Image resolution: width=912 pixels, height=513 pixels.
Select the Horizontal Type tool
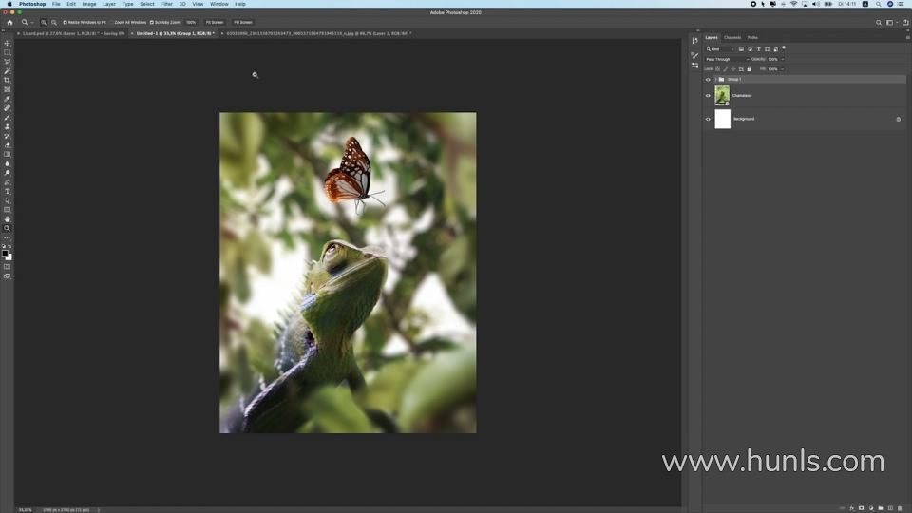point(7,192)
